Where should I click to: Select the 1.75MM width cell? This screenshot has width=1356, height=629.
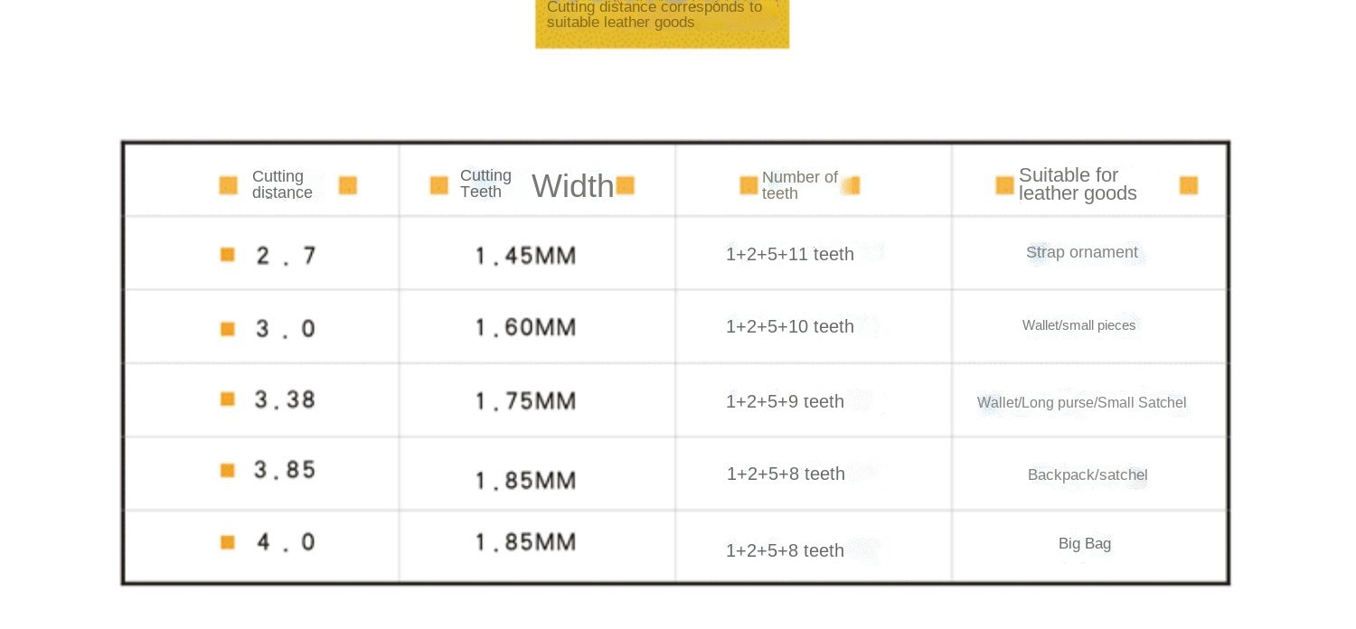click(525, 400)
